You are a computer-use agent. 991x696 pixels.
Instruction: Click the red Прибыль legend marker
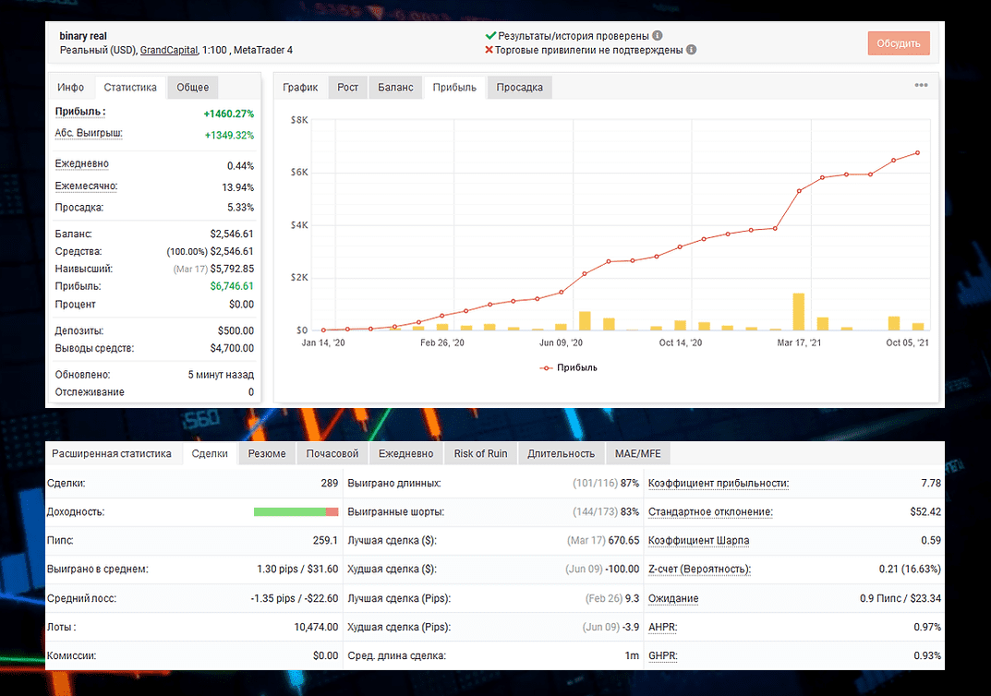(546, 367)
